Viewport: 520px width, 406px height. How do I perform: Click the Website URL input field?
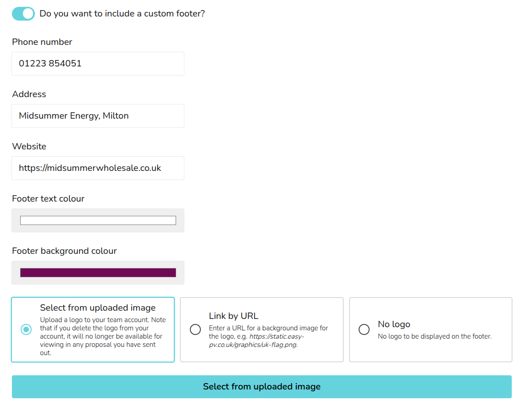coord(98,168)
